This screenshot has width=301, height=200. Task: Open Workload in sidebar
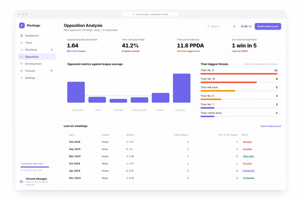tap(37, 50)
